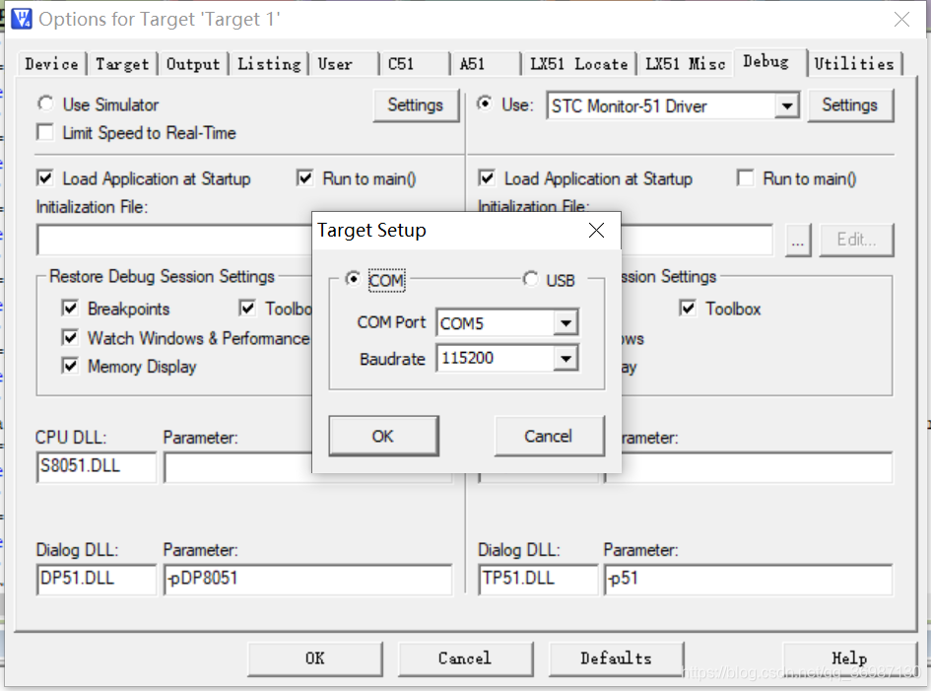Select the Use Simulator radio button
Screen dimensions: 931x691
45,104
